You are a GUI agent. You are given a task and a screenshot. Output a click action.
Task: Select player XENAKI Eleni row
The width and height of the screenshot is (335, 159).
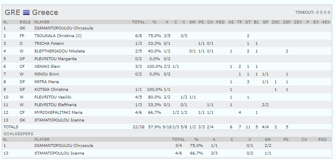(x=167, y=67)
